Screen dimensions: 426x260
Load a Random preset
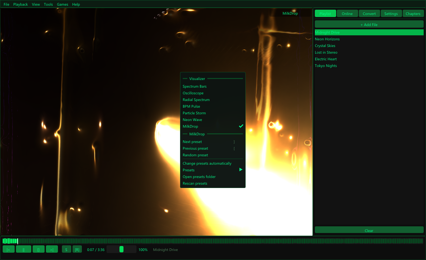[x=213, y=155]
